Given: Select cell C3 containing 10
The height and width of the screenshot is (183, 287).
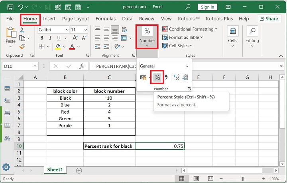Looking at the screenshot, I should pos(109,98).
